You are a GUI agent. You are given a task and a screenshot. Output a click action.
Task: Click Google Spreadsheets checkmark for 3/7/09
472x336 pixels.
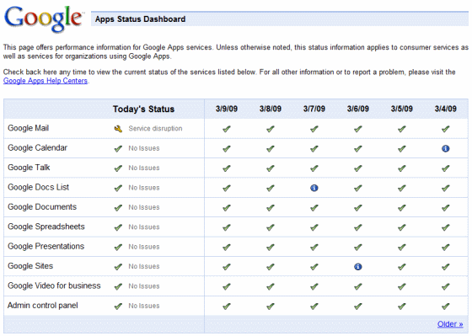(x=314, y=227)
